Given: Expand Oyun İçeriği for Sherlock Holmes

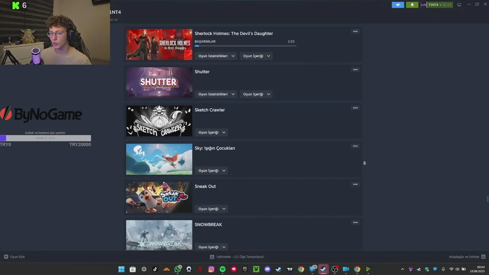Looking at the screenshot, I should pos(256,56).
